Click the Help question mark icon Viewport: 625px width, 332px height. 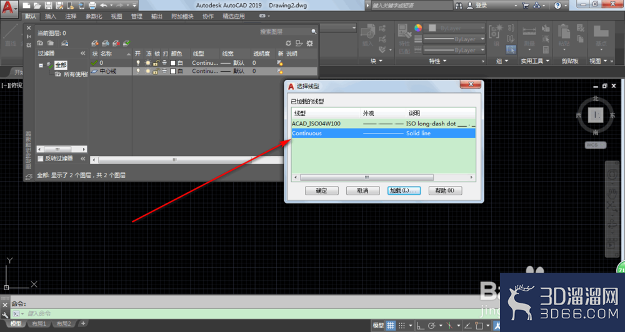coord(557,6)
